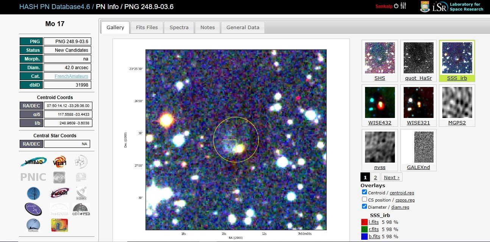Click the α/δ value 117.5588 -33.4433
Image resolution: width=490 pixels, height=242 pixels.
coord(68,115)
